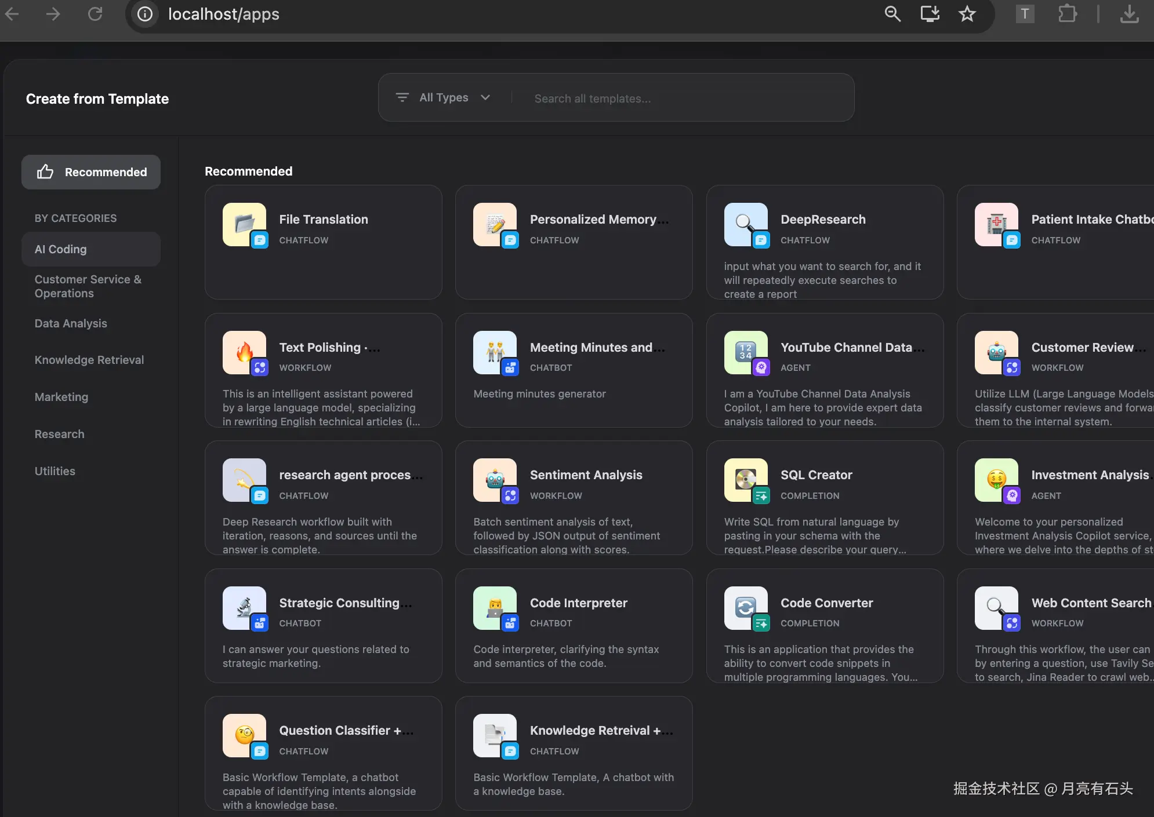
Task: Select the Knowledge Retrieval category
Action: click(x=89, y=360)
